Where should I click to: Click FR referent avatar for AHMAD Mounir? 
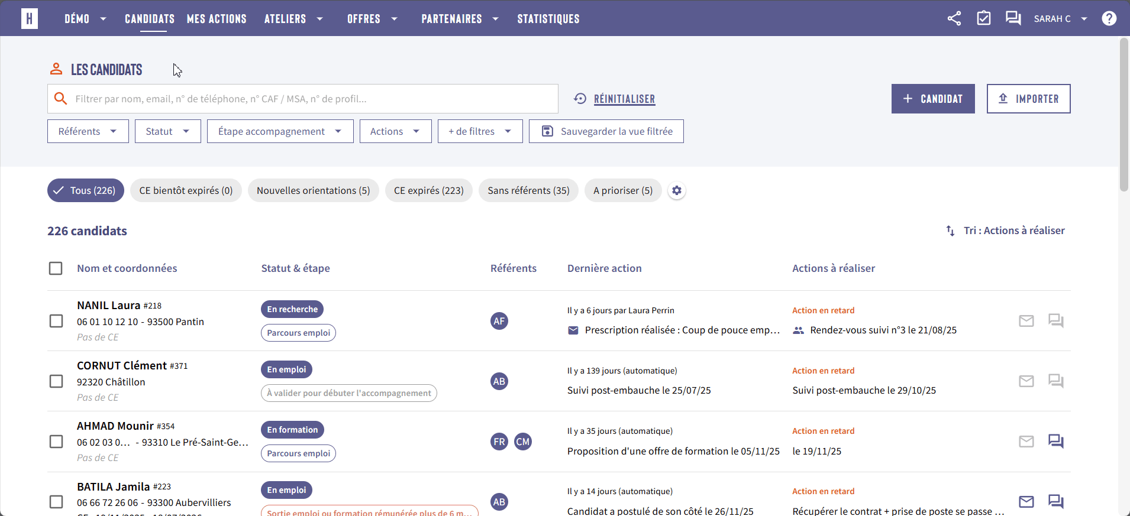coord(499,442)
